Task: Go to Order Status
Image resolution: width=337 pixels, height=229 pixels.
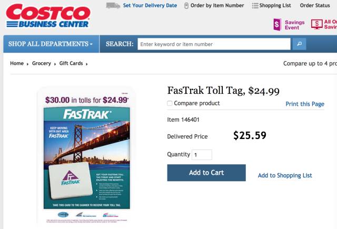Action: (315, 6)
